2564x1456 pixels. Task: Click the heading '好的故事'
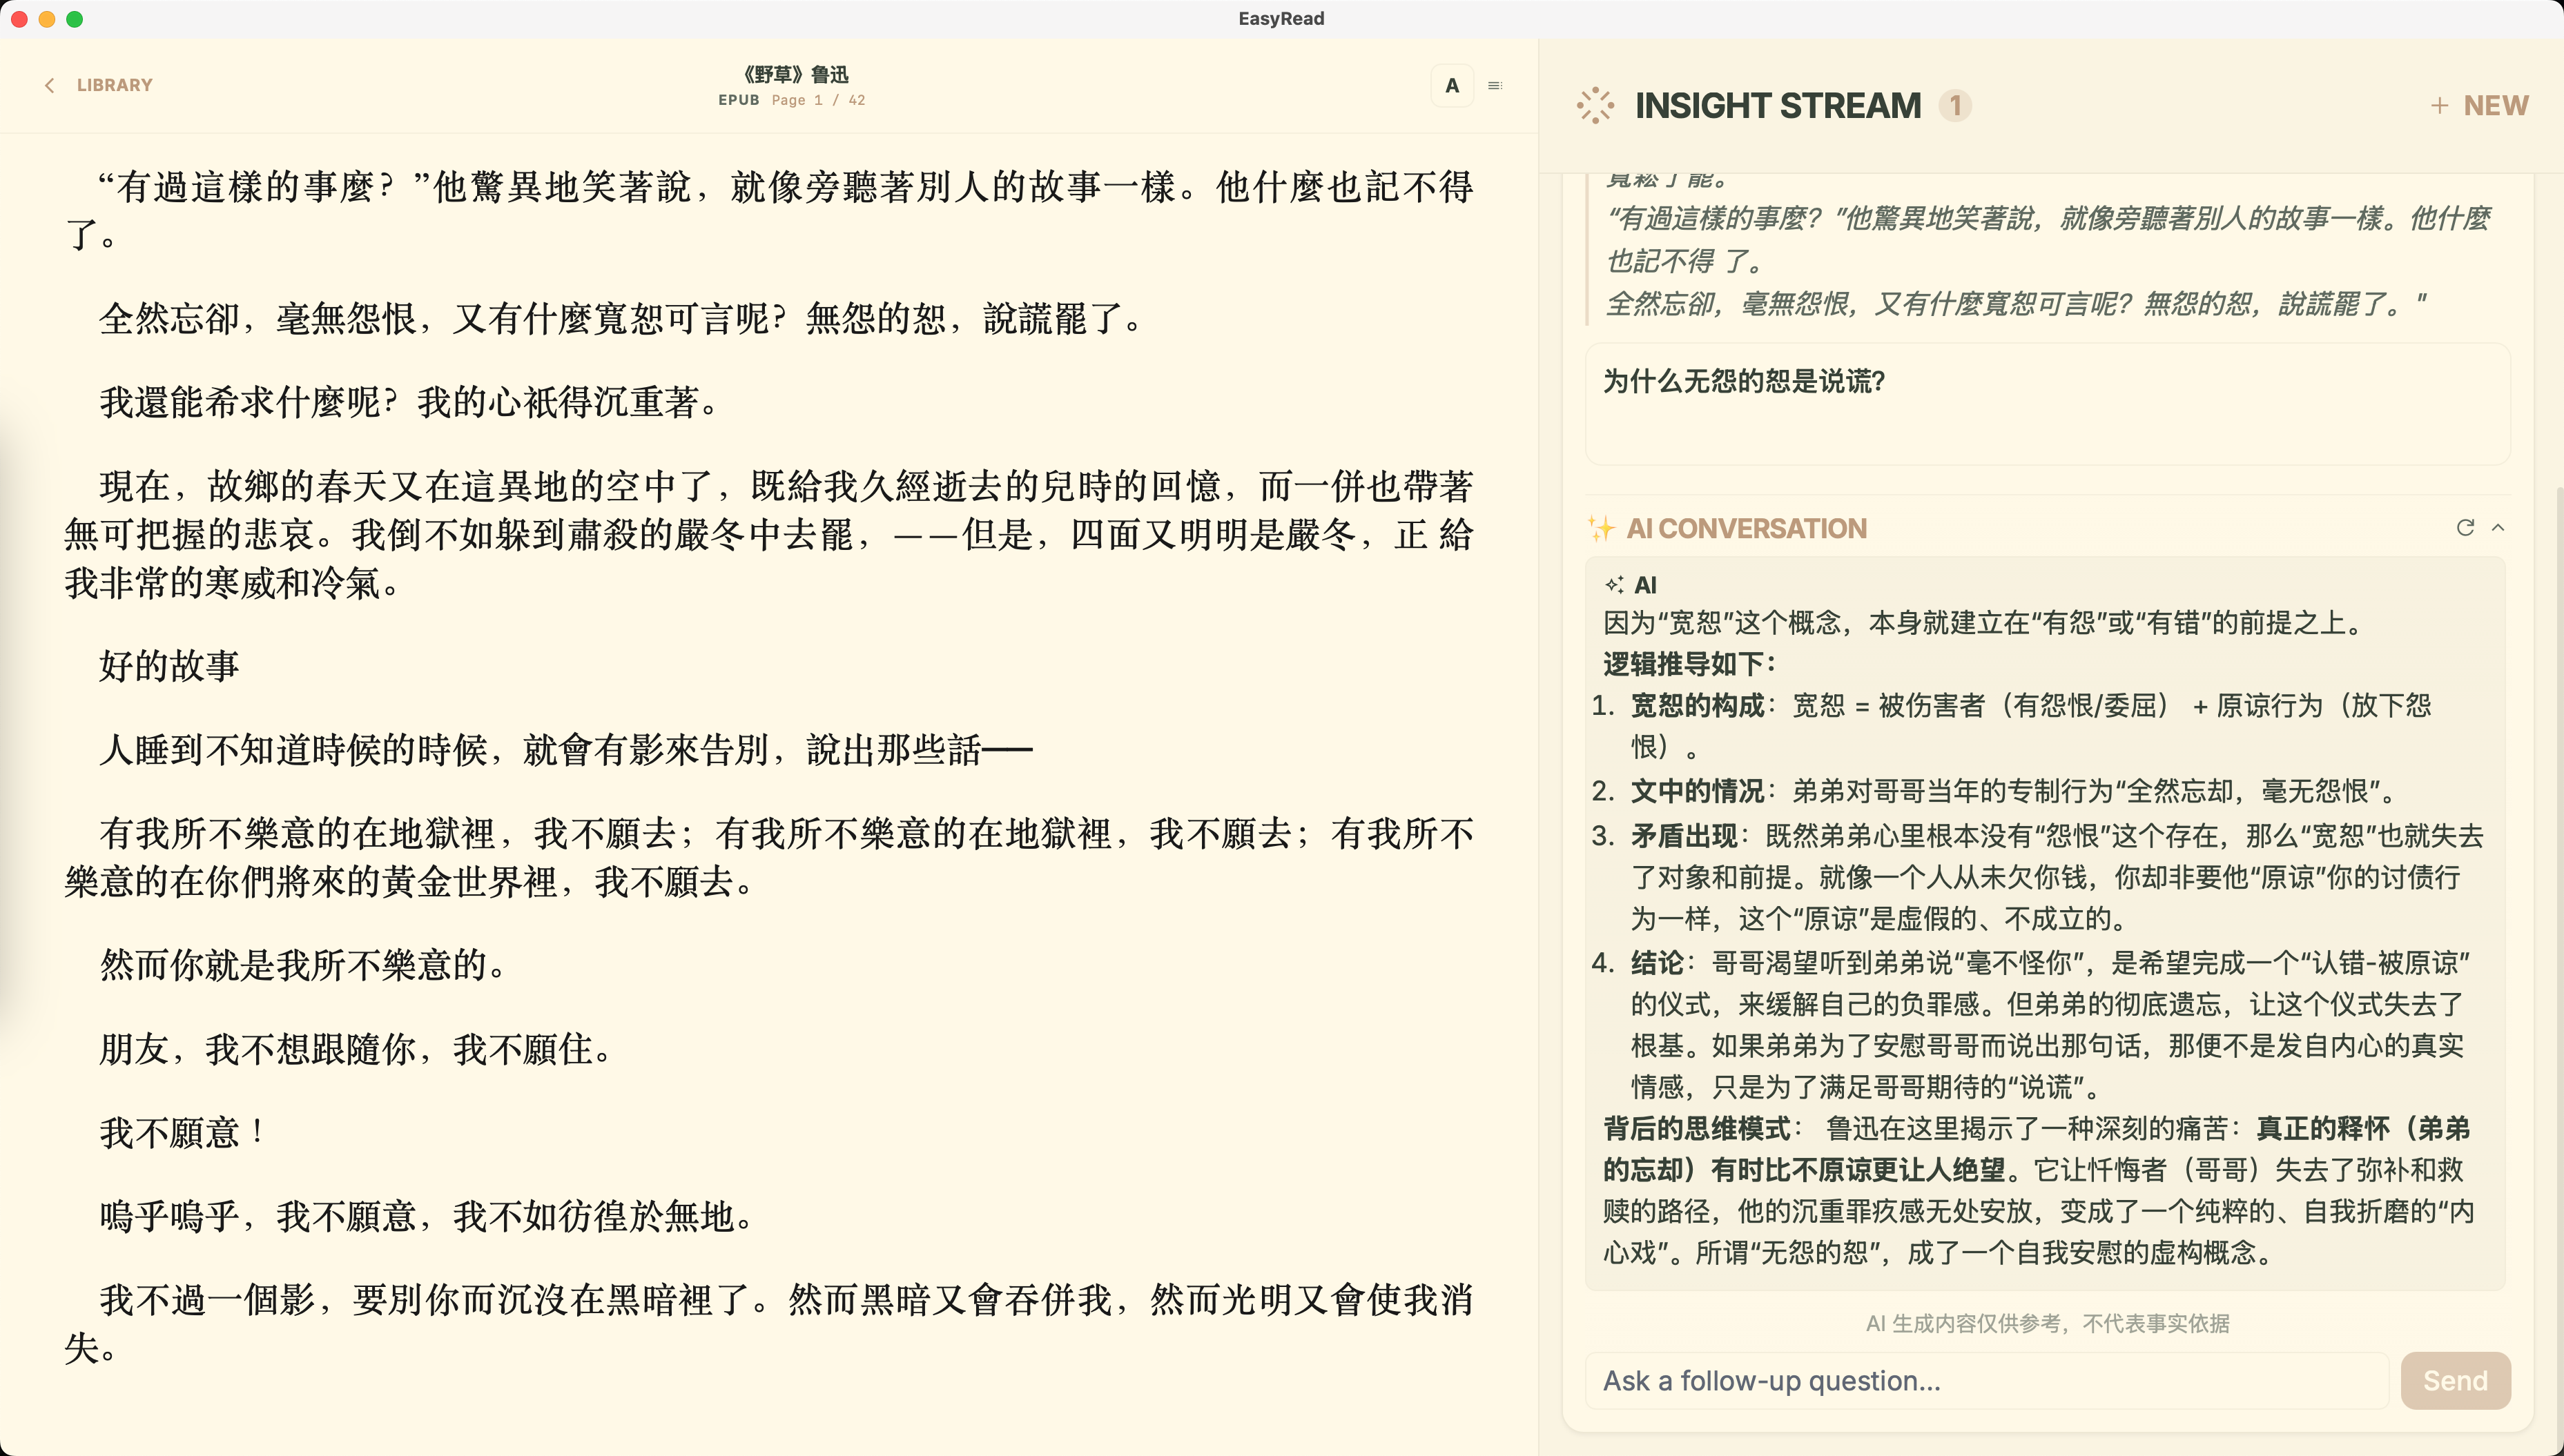[x=169, y=665]
